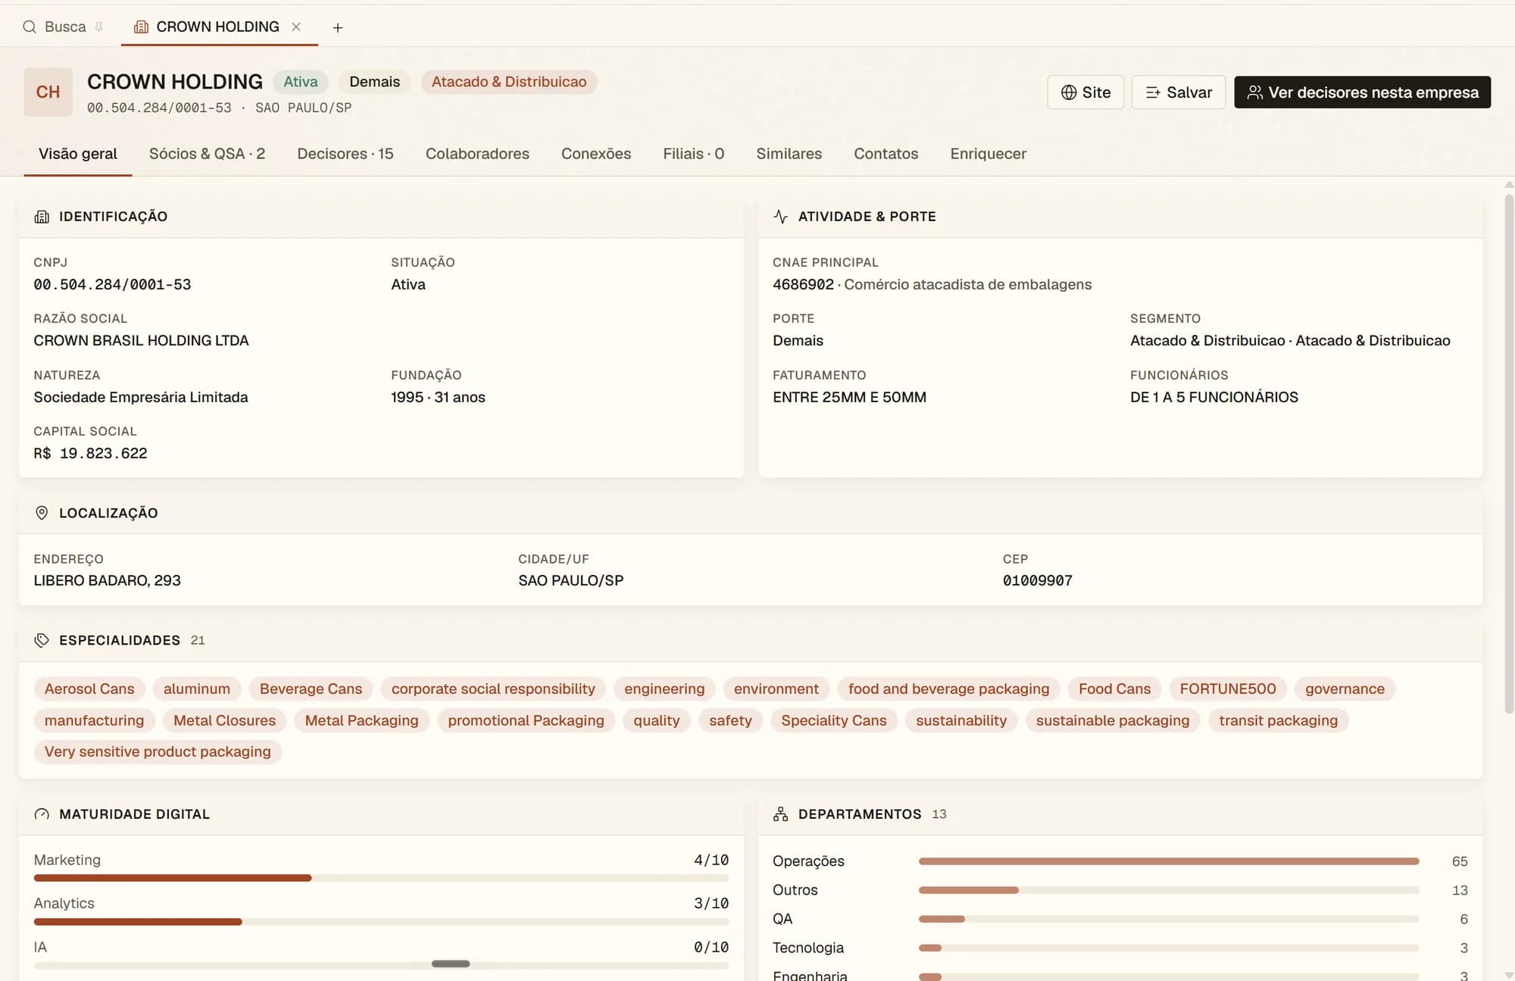Open the Conexões tab
The width and height of the screenshot is (1515, 981).
pyautogui.click(x=596, y=154)
